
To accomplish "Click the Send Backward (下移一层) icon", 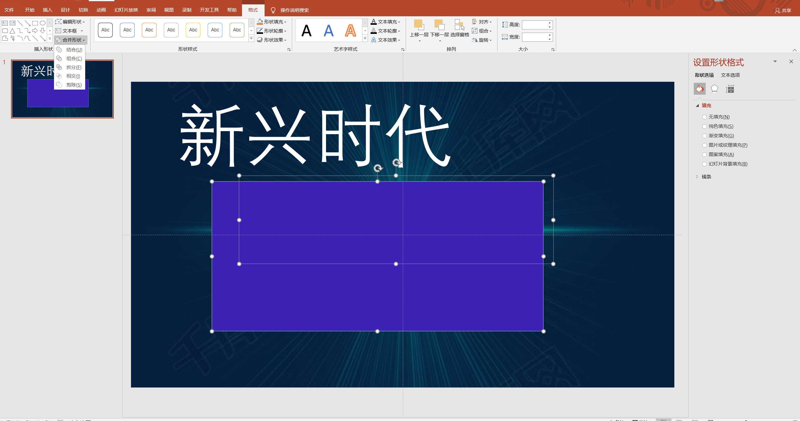I will (x=439, y=25).
